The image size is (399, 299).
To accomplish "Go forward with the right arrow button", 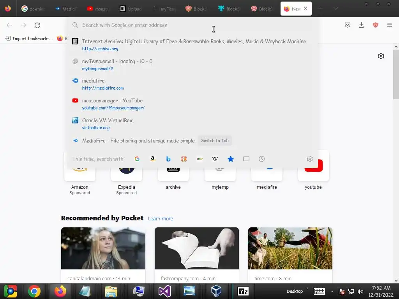I will 23,25.
